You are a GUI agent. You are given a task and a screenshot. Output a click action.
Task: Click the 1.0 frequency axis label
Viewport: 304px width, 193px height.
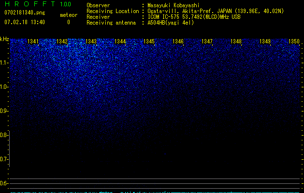(x=4, y=87)
